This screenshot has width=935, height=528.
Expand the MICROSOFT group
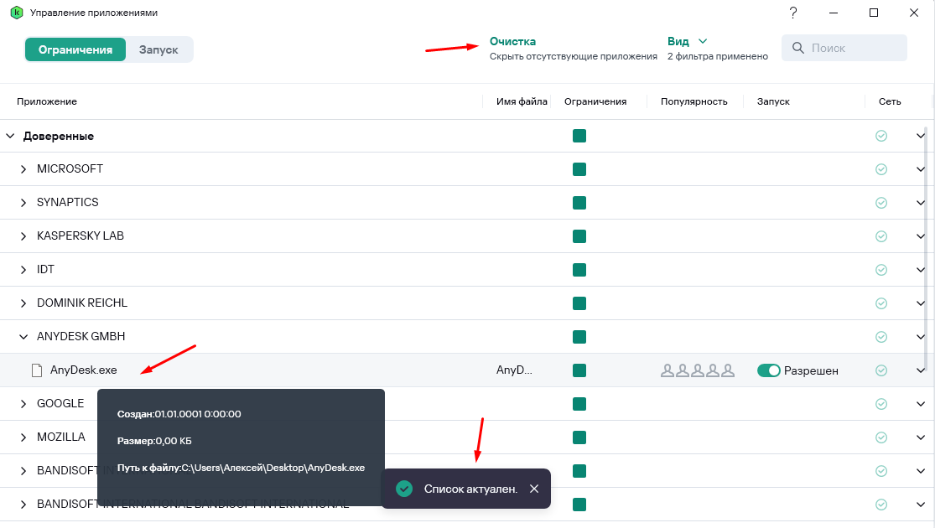23,169
